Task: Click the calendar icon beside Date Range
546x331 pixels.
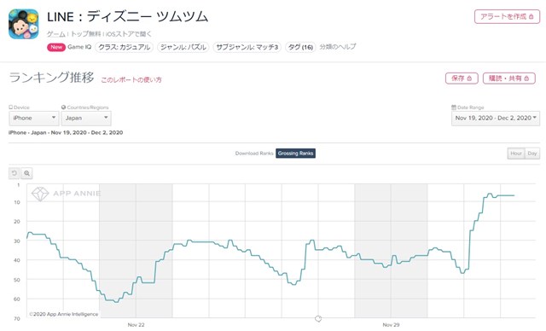Action: click(x=454, y=107)
